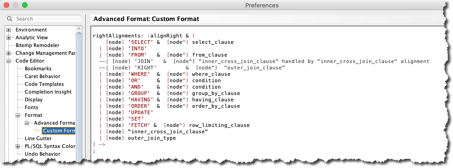This screenshot has height=168, width=453.
Task: Expand the Analytic View node
Action: pos(9,38)
